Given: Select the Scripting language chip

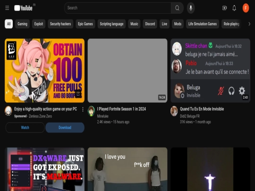Looking at the screenshot, I should click(x=111, y=24).
